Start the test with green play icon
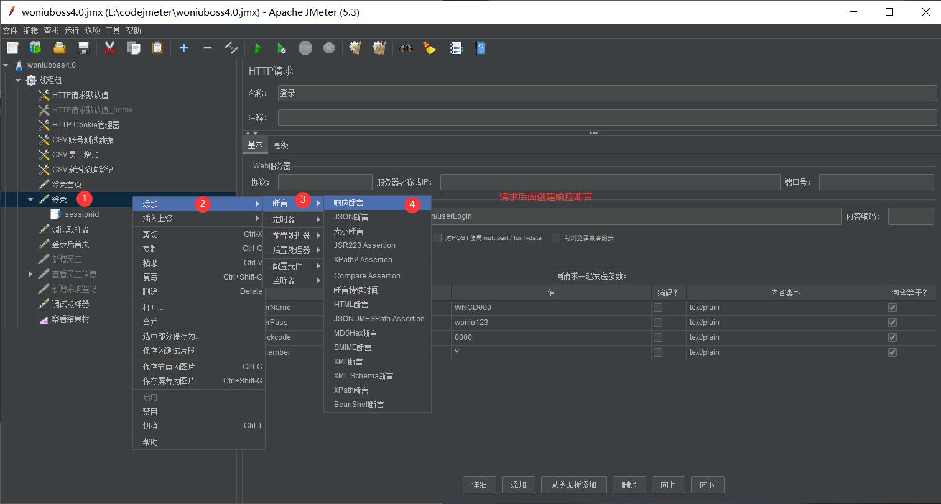The height and width of the screenshot is (504, 941). (258, 48)
